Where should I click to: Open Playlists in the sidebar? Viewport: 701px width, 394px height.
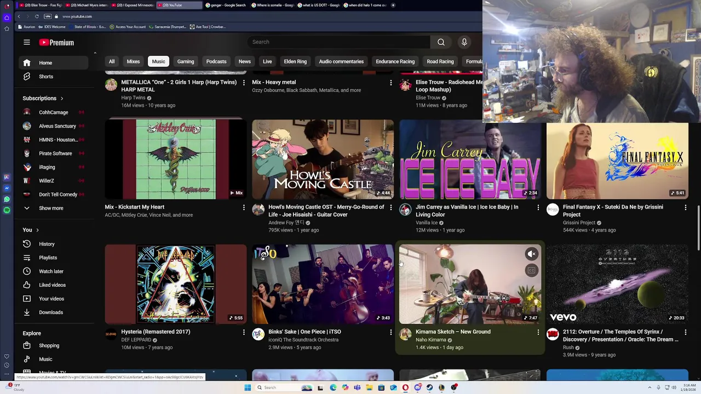click(x=53, y=258)
